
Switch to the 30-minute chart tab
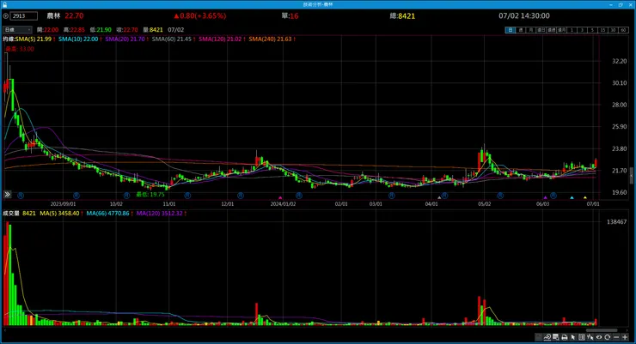[x=614, y=30]
